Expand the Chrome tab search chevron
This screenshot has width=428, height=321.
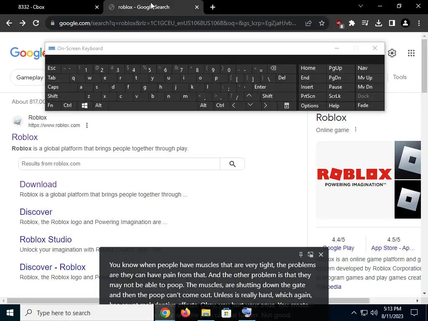coord(361,6)
